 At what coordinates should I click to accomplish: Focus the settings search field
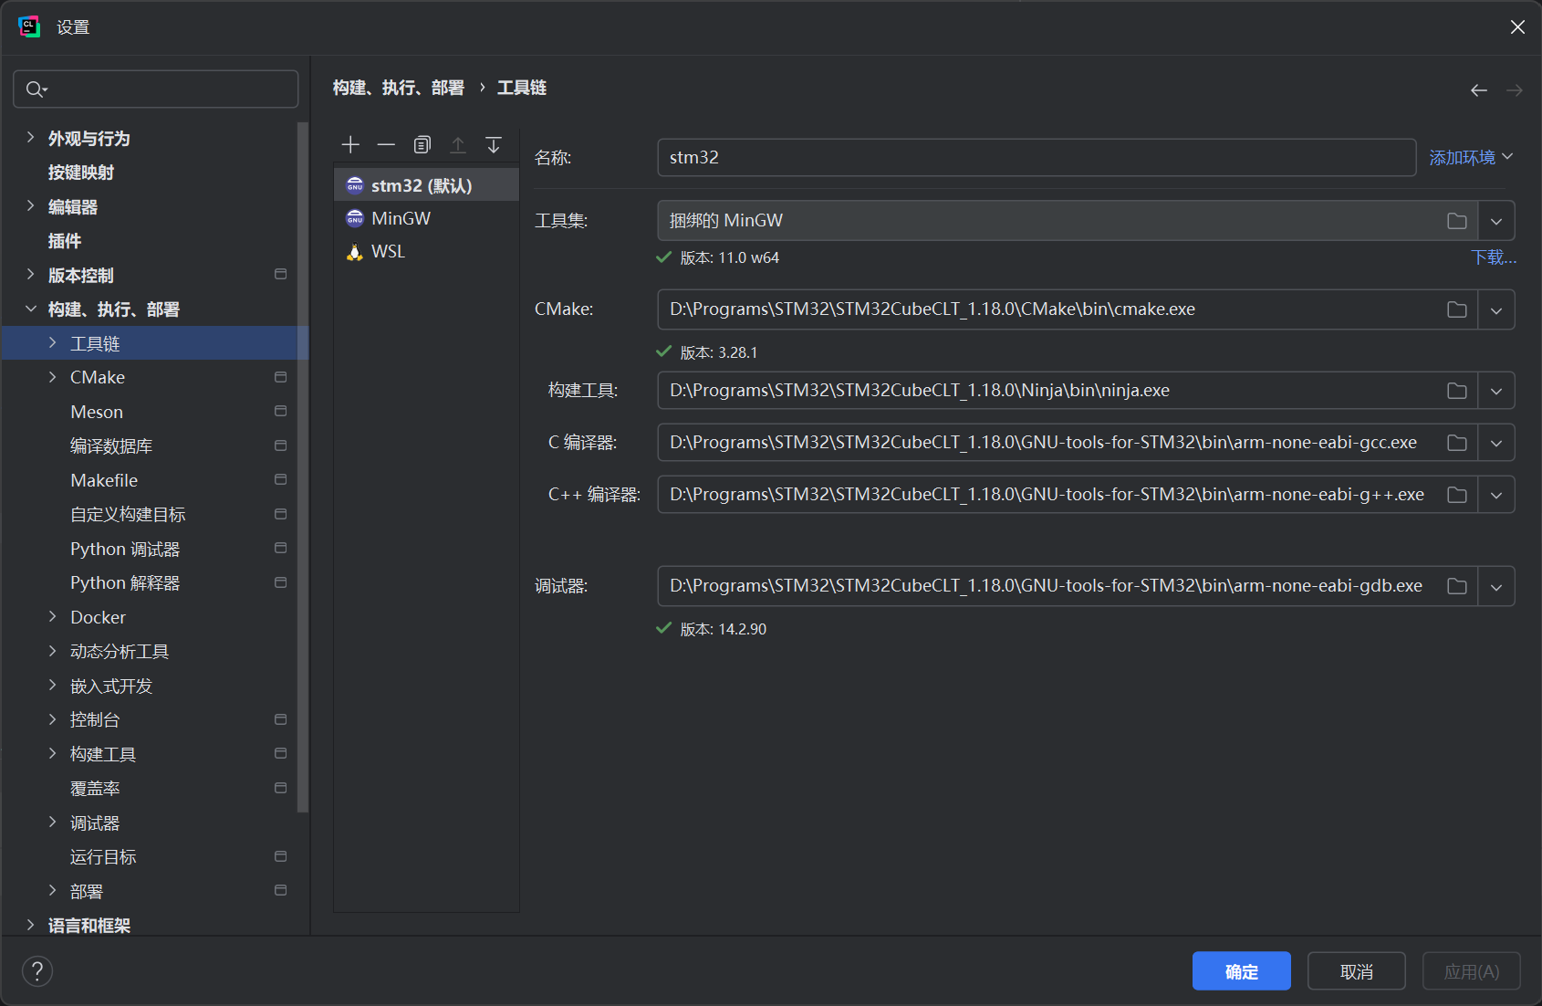pos(156,89)
